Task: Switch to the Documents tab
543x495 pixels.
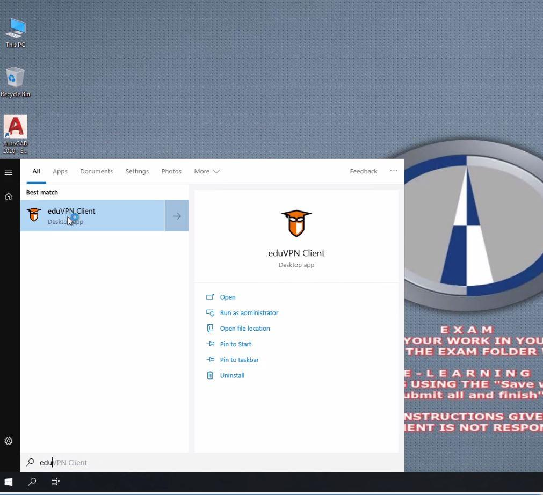Action: tap(96, 171)
